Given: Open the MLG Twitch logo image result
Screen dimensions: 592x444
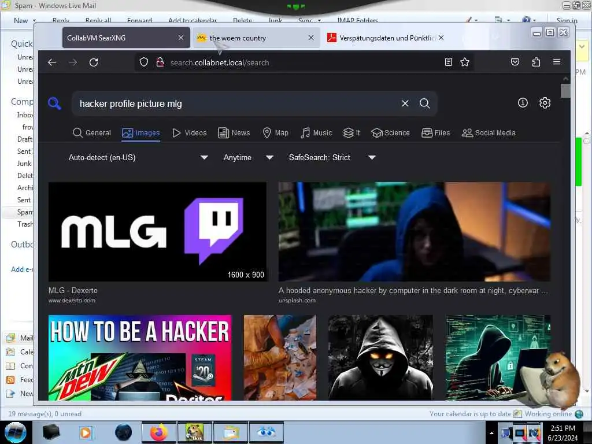Looking at the screenshot, I should [x=157, y=232].
